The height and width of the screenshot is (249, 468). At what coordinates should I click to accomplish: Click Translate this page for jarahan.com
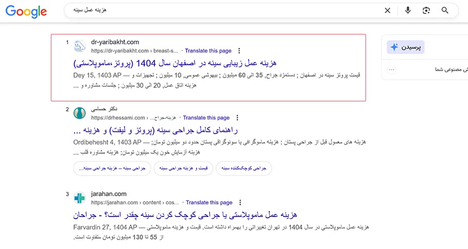pos(209,202)
